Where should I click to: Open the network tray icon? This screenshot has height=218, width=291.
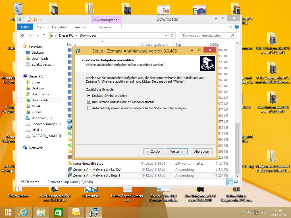click(x=256, y=212)
